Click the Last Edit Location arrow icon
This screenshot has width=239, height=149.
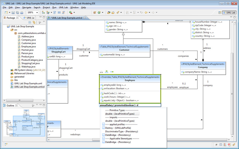click(x=142, y=12)
